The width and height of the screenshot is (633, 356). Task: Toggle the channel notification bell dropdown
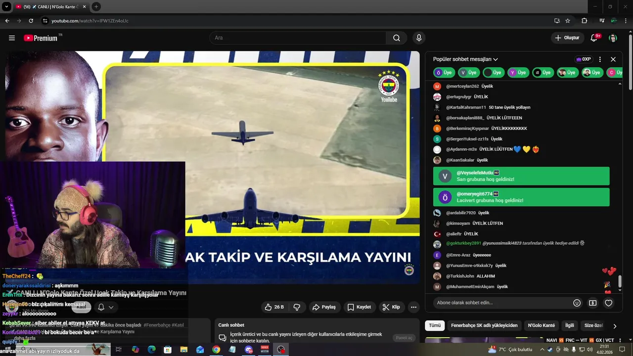106,307
